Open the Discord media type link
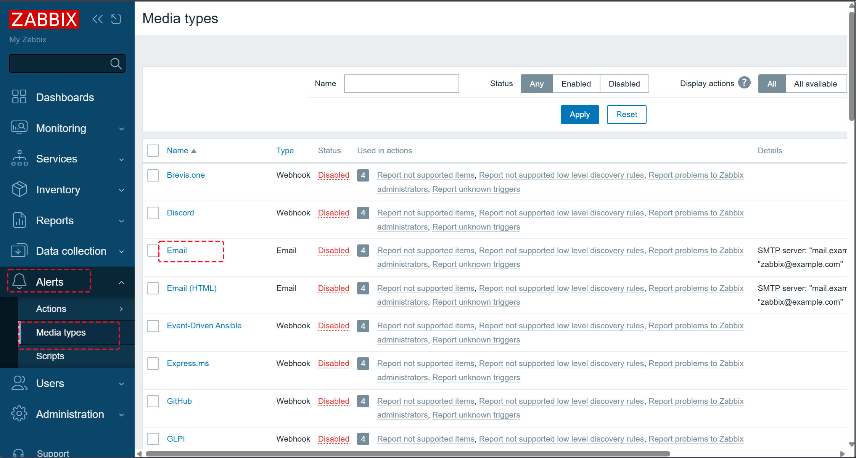The image size is (856, 458). (180, 213)
